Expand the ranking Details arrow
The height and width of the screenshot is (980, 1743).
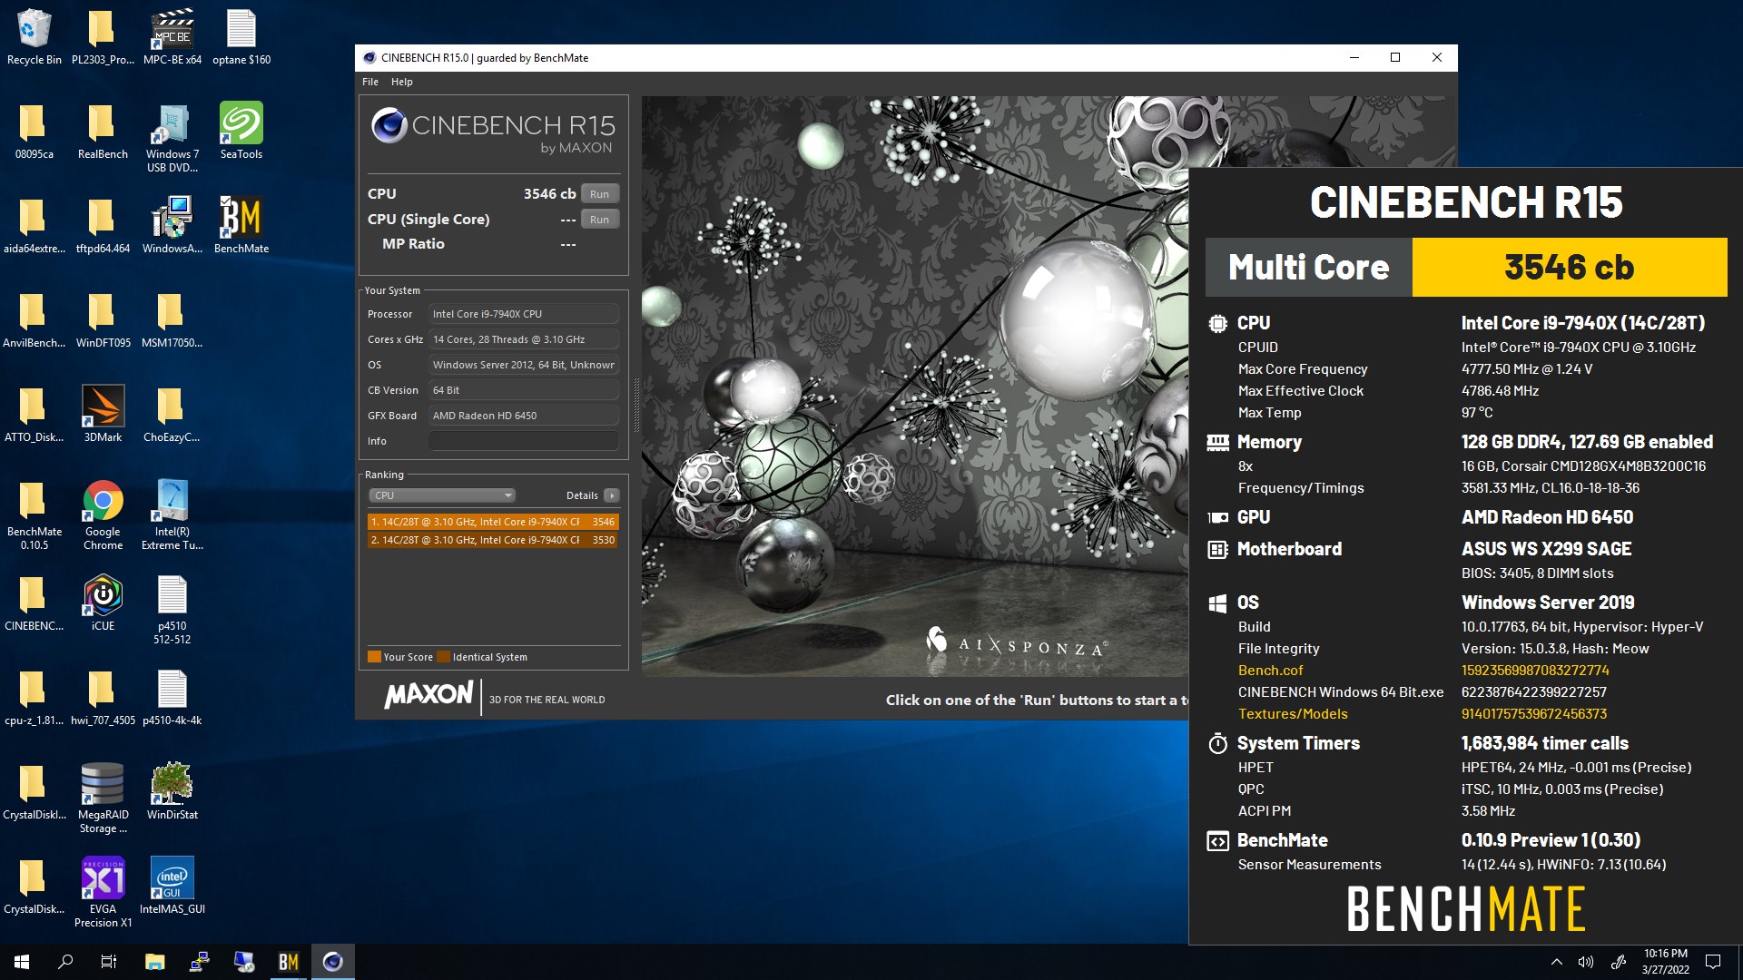(612, 495)
